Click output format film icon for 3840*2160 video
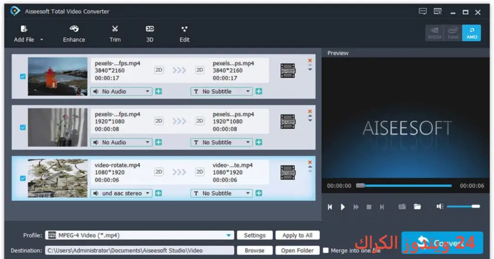This screenshot has height=259, width=494. 288,71
